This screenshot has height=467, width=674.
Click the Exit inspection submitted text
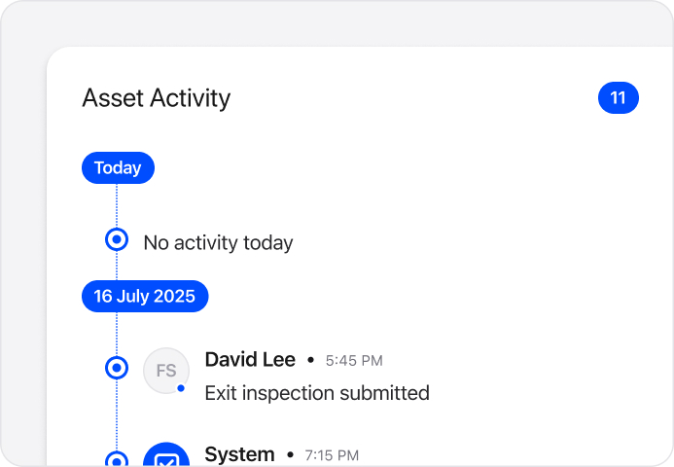pyautogui.click(x=317, y=393)
